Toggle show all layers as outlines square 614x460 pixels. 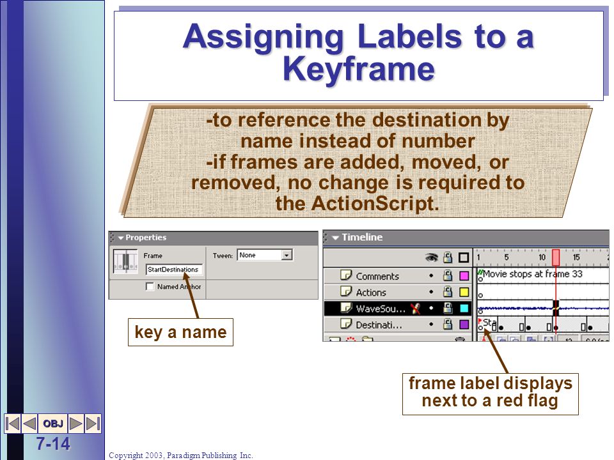coord(464,257)
